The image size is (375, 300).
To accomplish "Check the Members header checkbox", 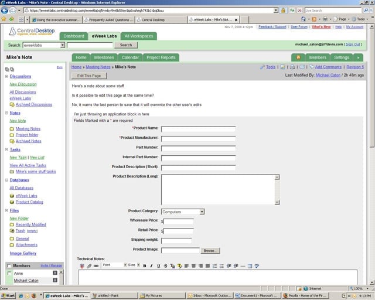I will 9,265.
